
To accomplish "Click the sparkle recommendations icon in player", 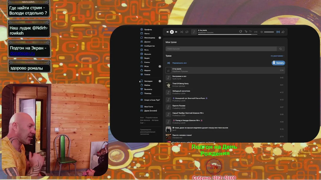I will [x=246, y=32].
